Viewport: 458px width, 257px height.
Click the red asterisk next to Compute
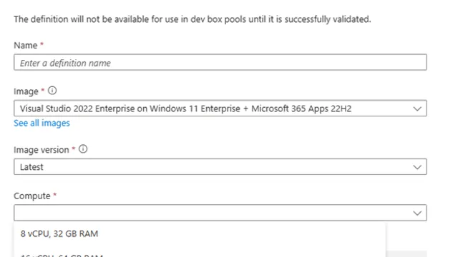[54, 195]
